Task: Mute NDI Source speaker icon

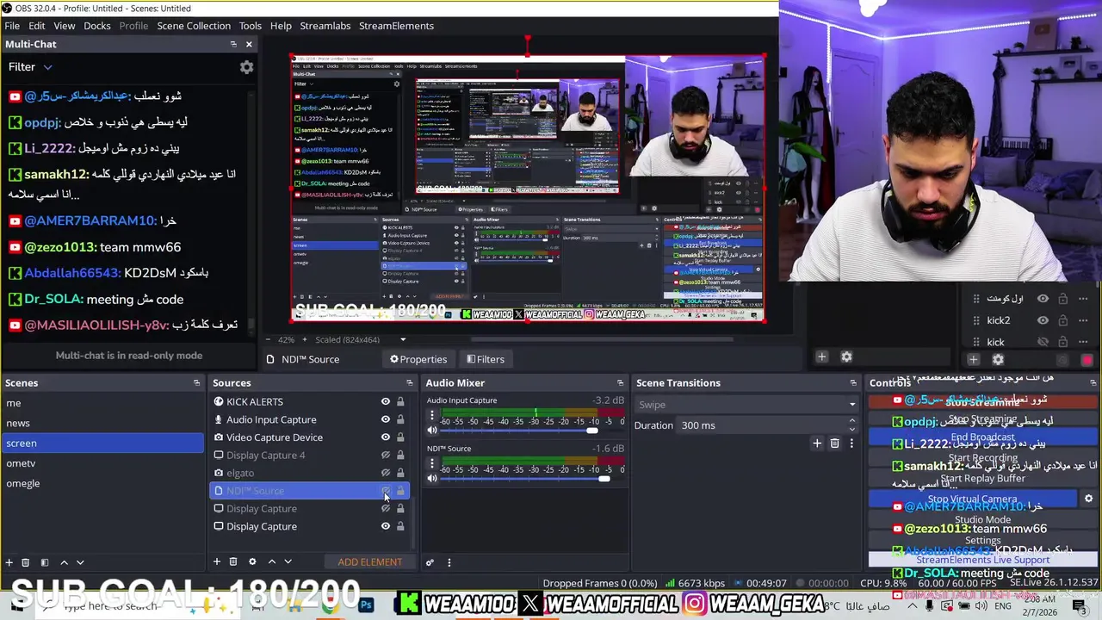Action: (x=432, y=479)
